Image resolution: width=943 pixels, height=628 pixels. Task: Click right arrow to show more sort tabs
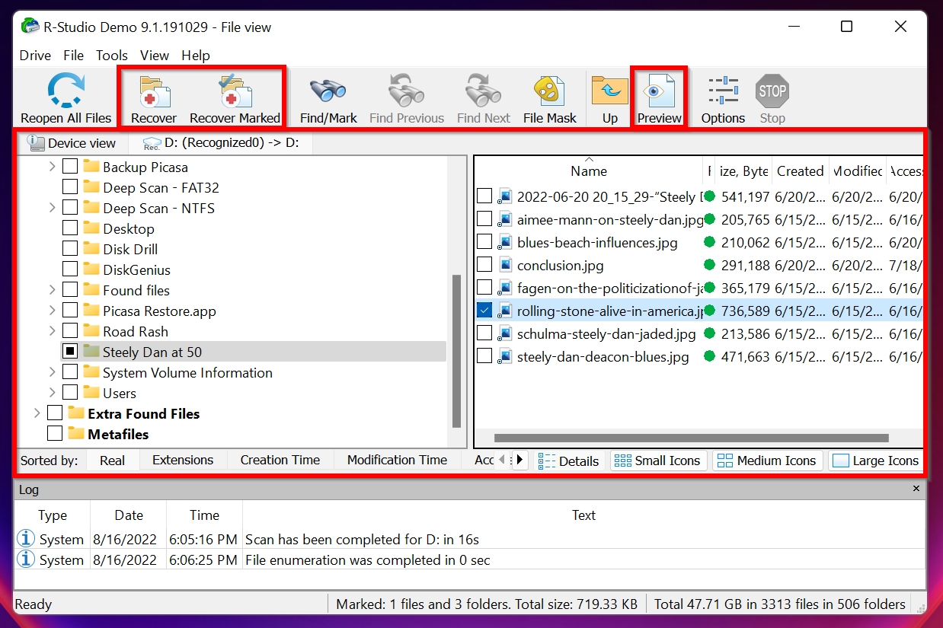[x=520, y=460]
